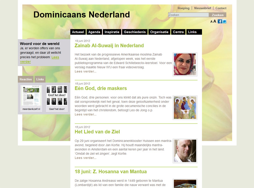The width and height of the screenshot is (254, 188).
Task: Open the Geschiedenis menu tab
Action: (135, 32)
